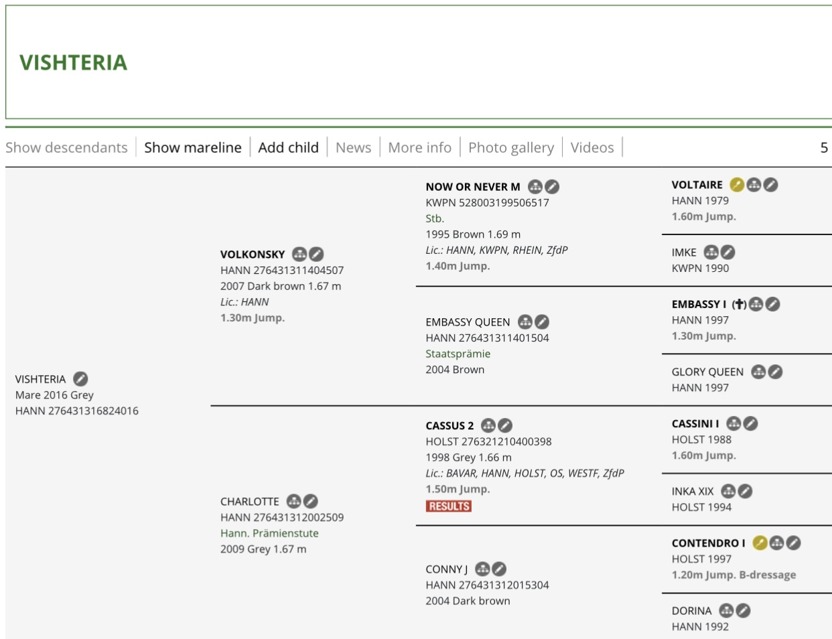Edit CASSINI I with the pencil icon
Screen dimensions: 832x639
pyautogui.click(x=750, y=423)
